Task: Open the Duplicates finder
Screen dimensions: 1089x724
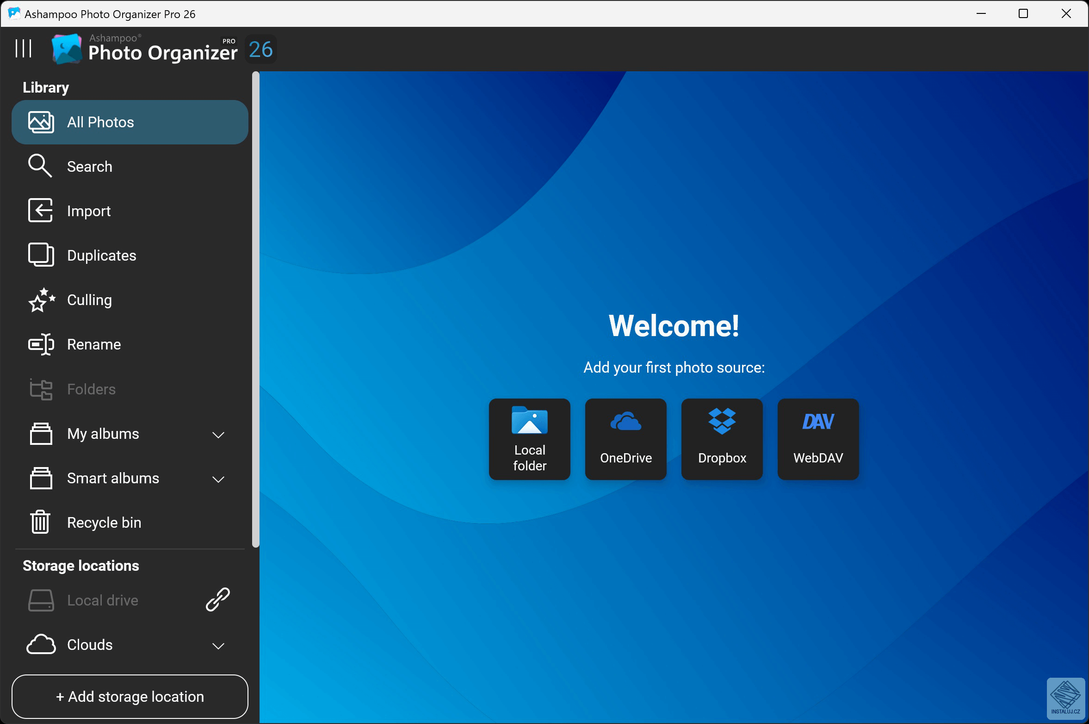Action: tap(101, 255)
